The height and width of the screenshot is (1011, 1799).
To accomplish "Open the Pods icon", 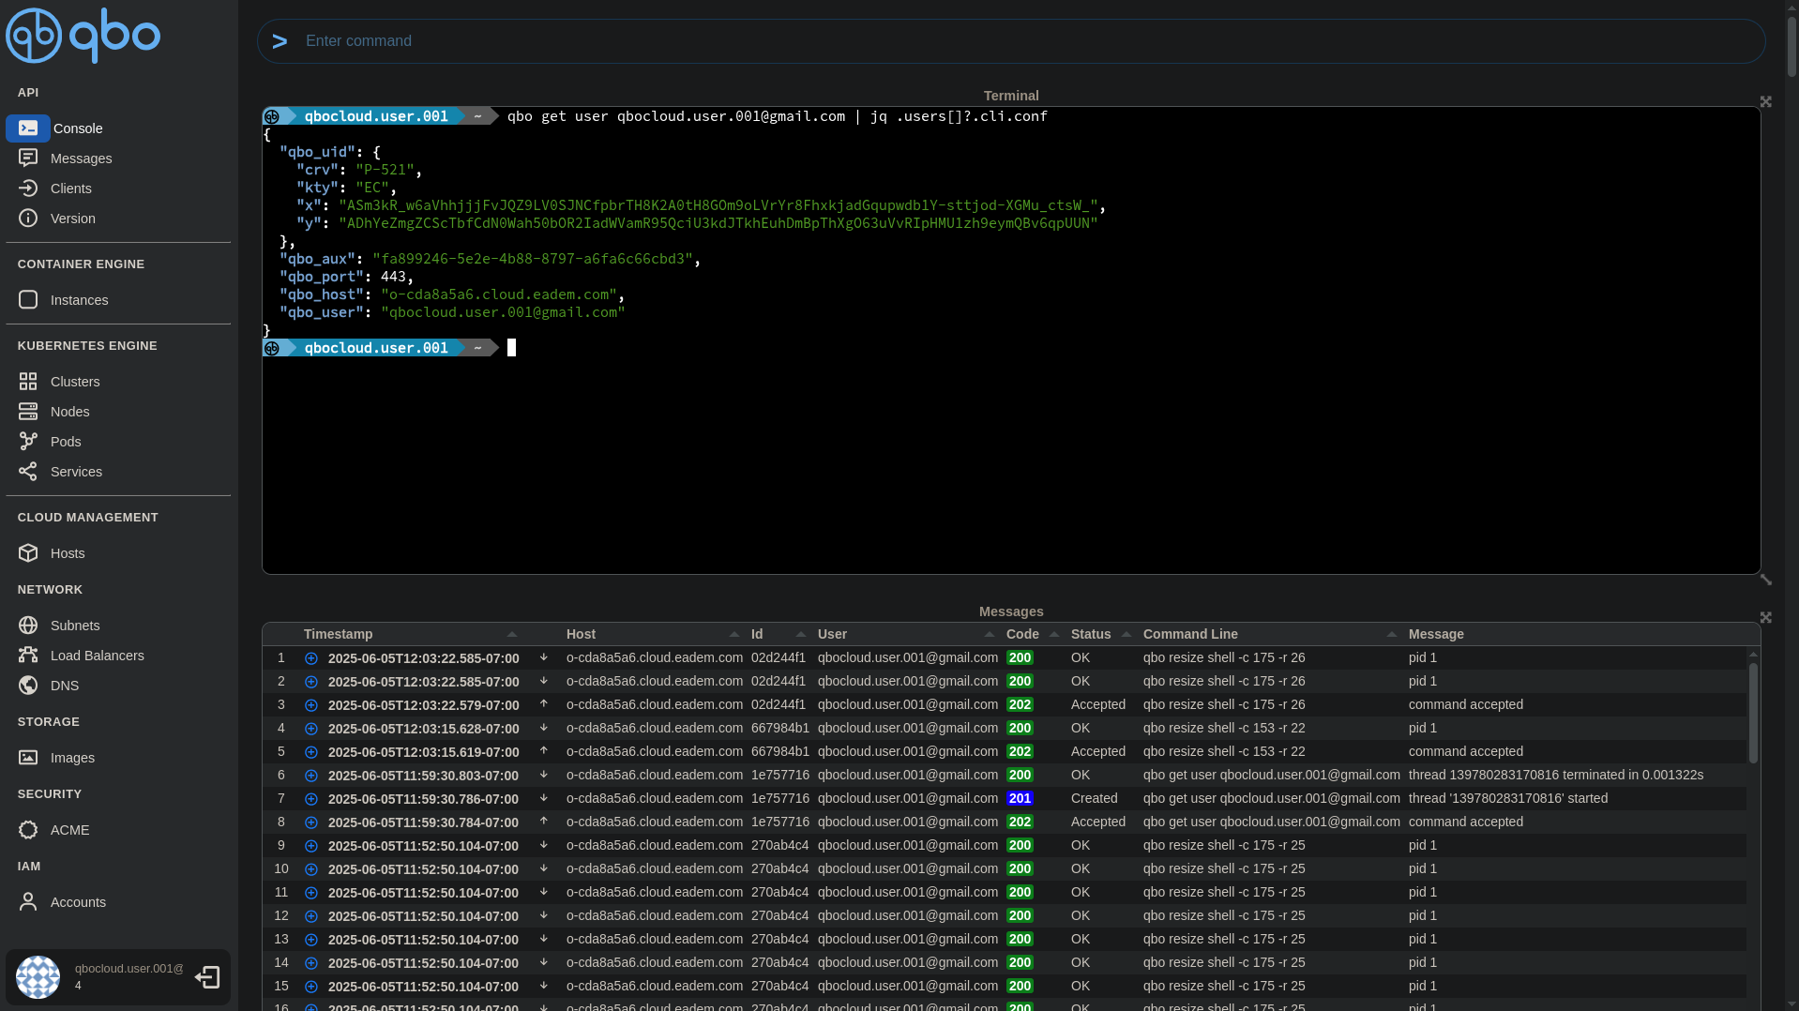I will coord(28,442).
